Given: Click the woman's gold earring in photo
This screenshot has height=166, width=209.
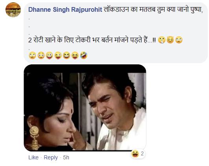Looking at the screenshot, I should pos(35,138).
